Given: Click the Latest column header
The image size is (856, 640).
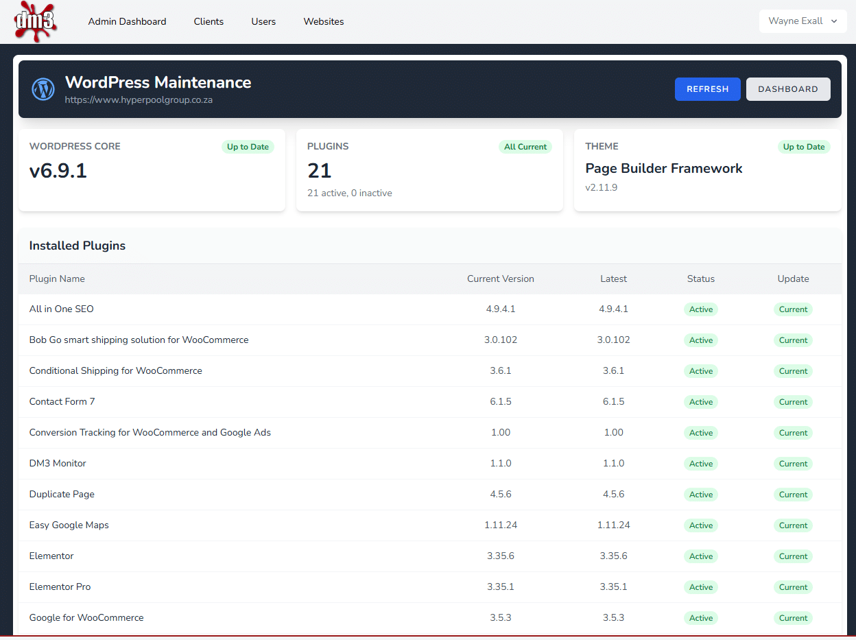Looking at the screenshot, I should [x=613, y=278].
